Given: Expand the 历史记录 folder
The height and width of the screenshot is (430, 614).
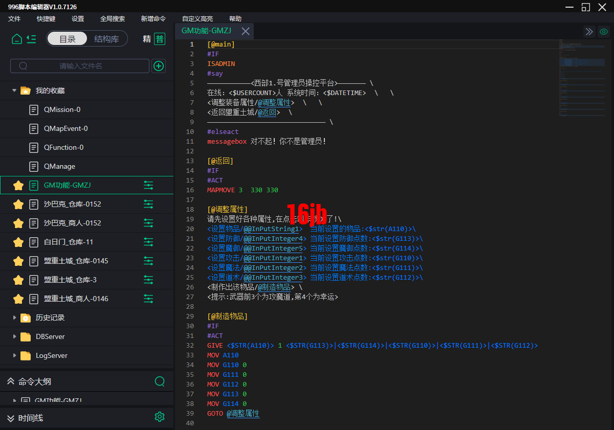Looking at the screenshot, I should 14,318.
